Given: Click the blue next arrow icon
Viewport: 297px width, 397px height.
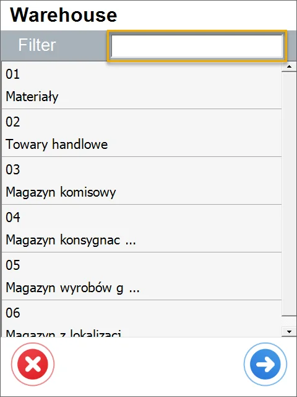Looking at the screenshot, I should [x=265, y=364].
